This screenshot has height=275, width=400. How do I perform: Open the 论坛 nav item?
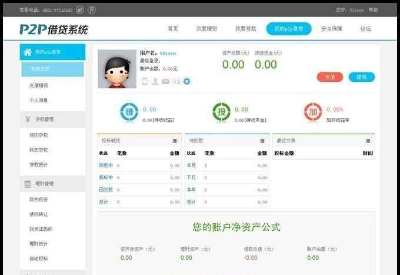click(365, 29)
